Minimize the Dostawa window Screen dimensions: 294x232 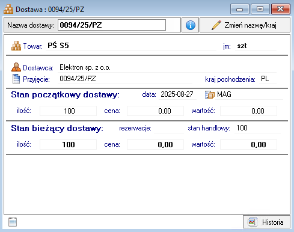240,9
